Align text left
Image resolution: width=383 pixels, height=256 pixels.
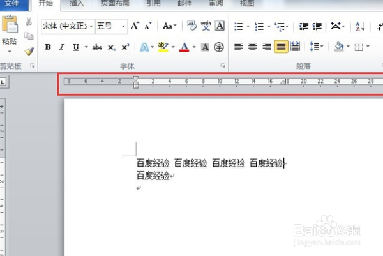coord(239,46)
